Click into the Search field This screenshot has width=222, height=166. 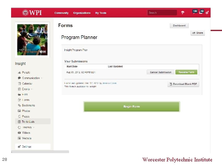coord(162,13)
